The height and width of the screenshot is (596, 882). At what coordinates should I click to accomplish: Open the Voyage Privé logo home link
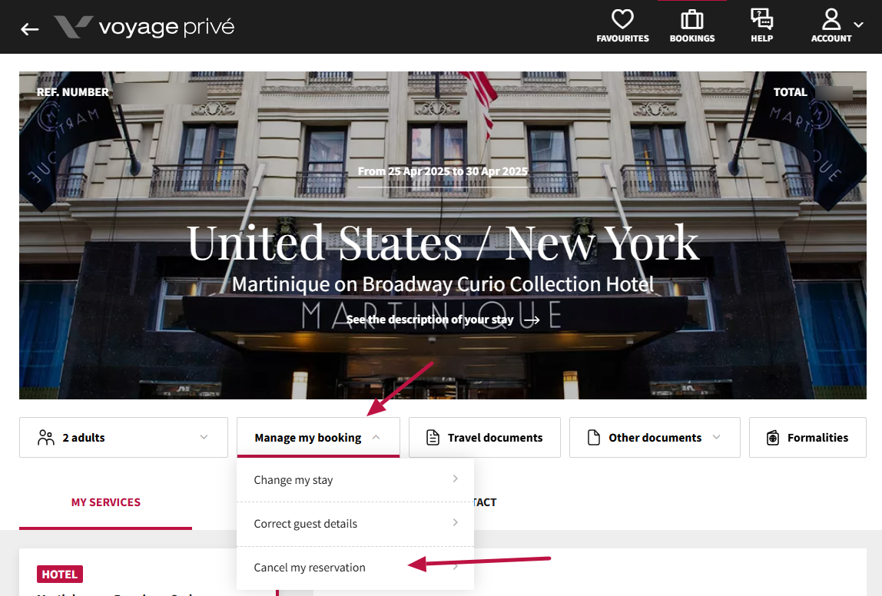[144, 26]
